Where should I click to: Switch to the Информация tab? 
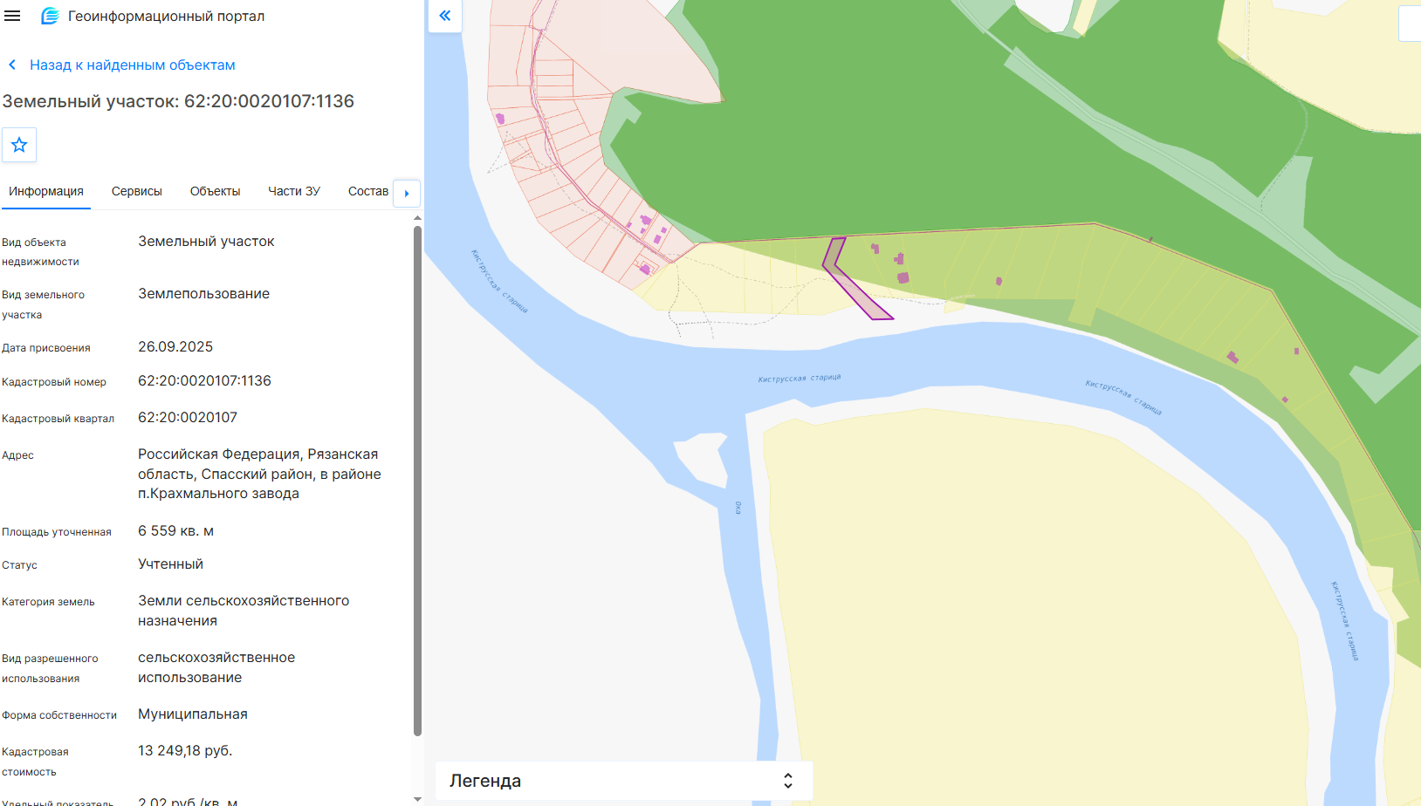pos(46,191)
